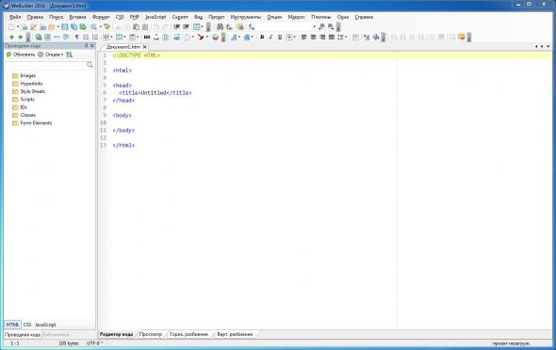
Task: Center align text
Action: (x=314, y=37)
